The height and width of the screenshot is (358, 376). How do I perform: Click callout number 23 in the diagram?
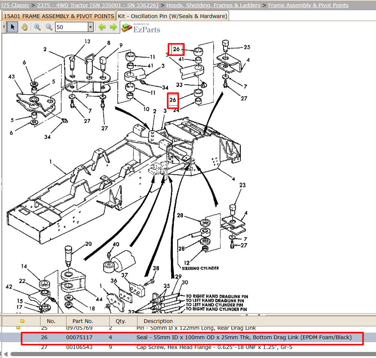(242, 185)
